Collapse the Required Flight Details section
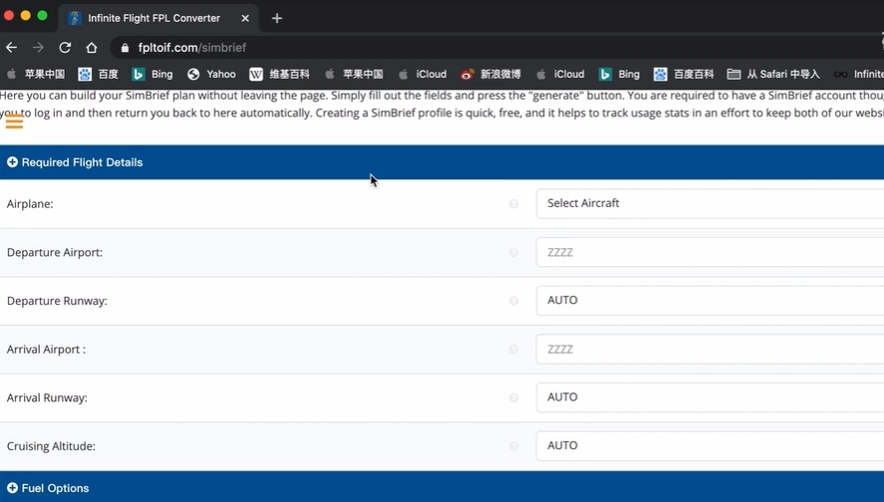 click(75, 162)
